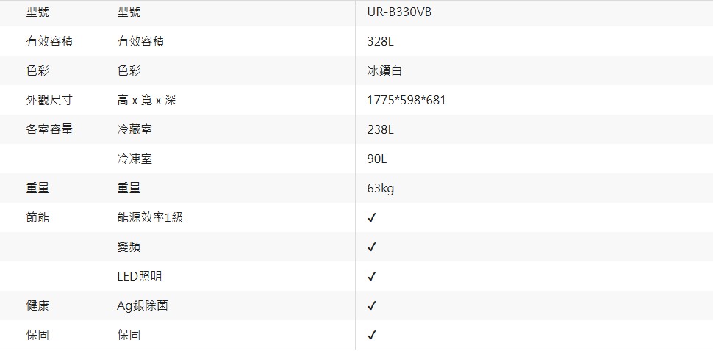Select the 90L freezer capacity value
Image resolution: width=713 pixels, height=351 pixels.
point(378,159)
